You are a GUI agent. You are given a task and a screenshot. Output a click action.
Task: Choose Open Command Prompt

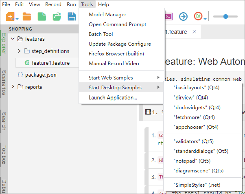pos(122,24)
